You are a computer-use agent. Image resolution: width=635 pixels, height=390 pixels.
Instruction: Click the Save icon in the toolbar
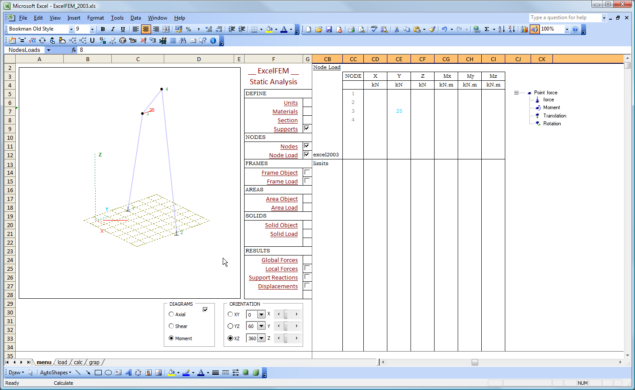329,29
